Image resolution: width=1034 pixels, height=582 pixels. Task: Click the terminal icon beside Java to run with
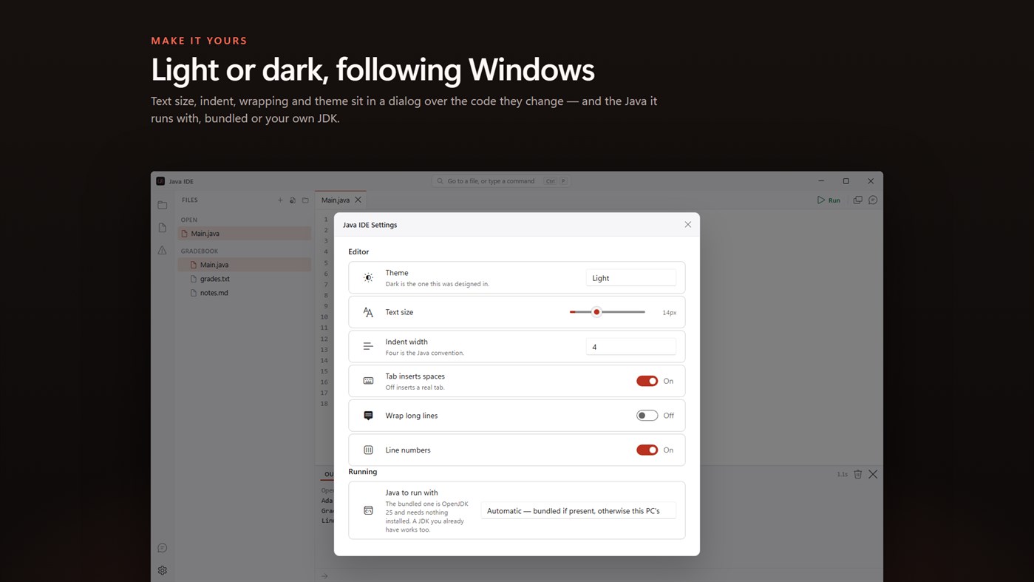(x=368, y=510)
